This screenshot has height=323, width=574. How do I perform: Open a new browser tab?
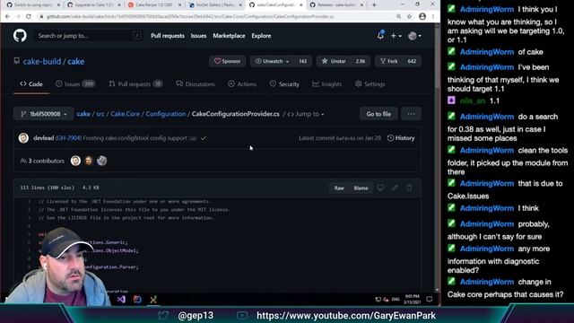pos(374,5)
